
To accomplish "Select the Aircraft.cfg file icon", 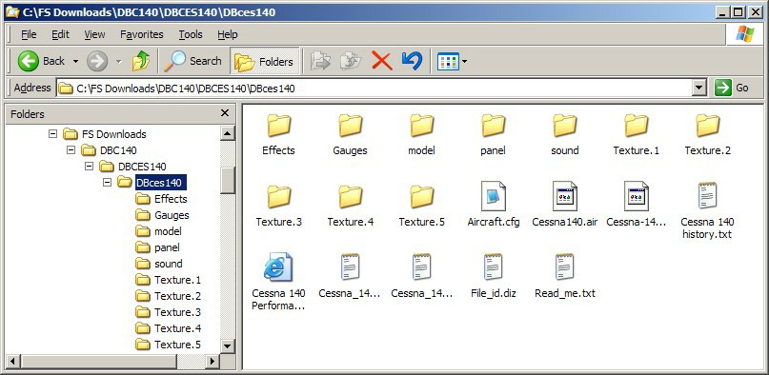I will point(493,196).
